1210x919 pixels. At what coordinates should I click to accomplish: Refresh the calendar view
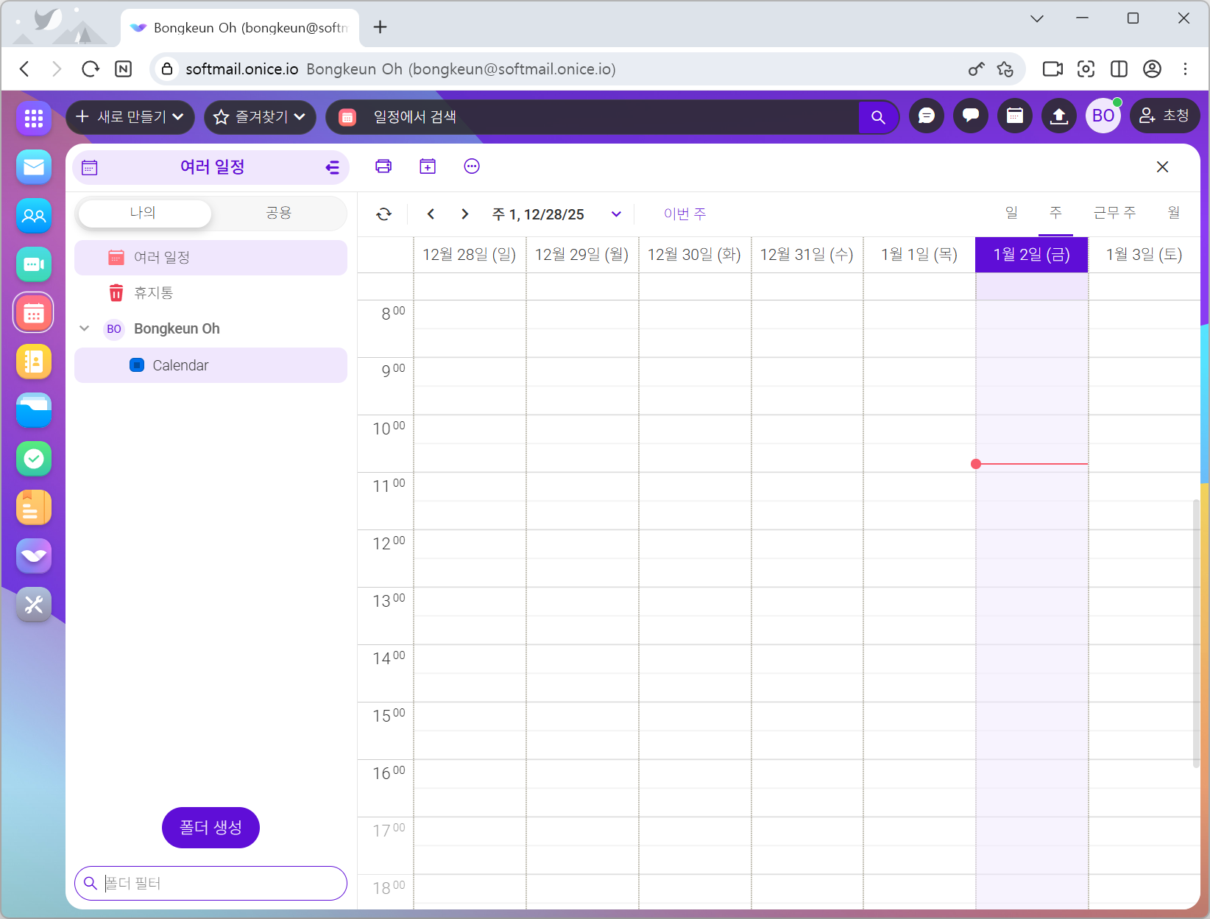(x=384, y=214)
